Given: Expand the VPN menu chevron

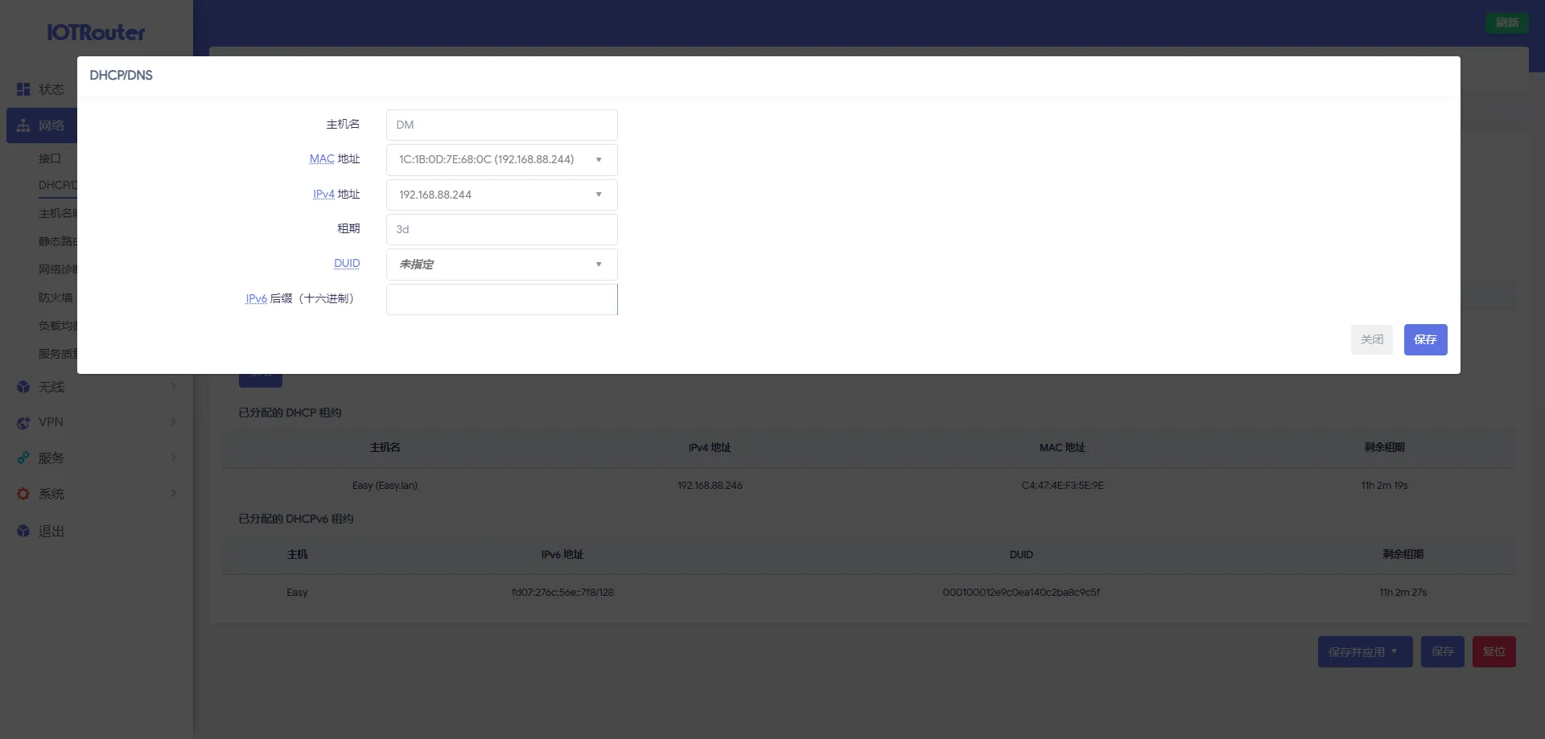Looking at the screenshot, I should tap(174, 422).
